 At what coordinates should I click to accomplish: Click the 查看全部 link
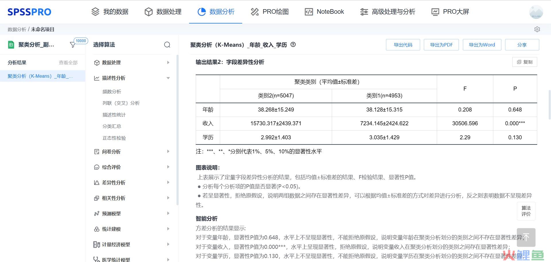coord(68,62)
